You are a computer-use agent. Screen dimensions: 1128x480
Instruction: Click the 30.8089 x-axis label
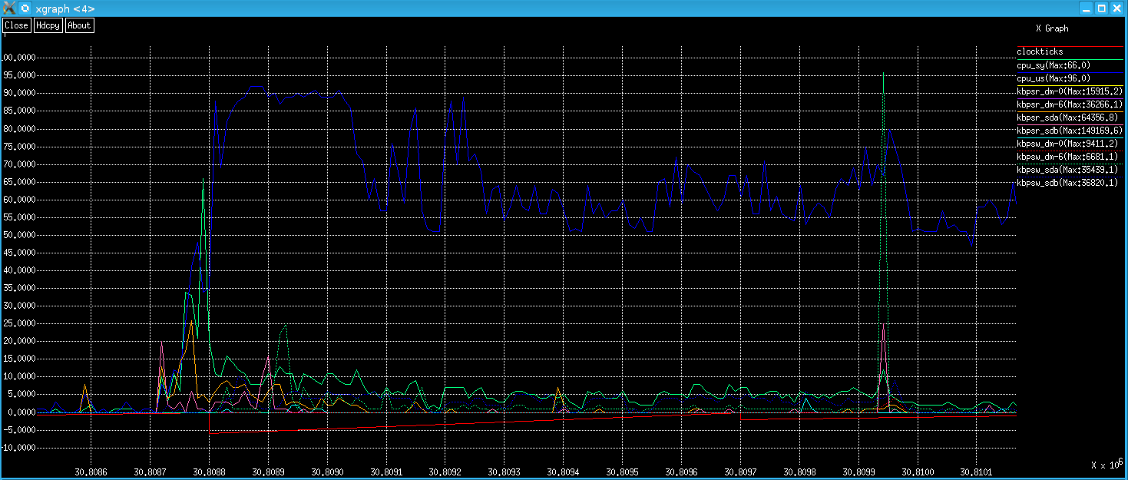(x=267, y=472)
